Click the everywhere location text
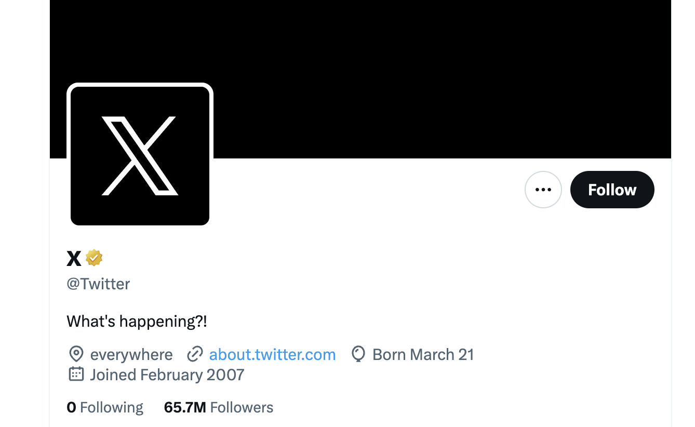 point(131,354)
